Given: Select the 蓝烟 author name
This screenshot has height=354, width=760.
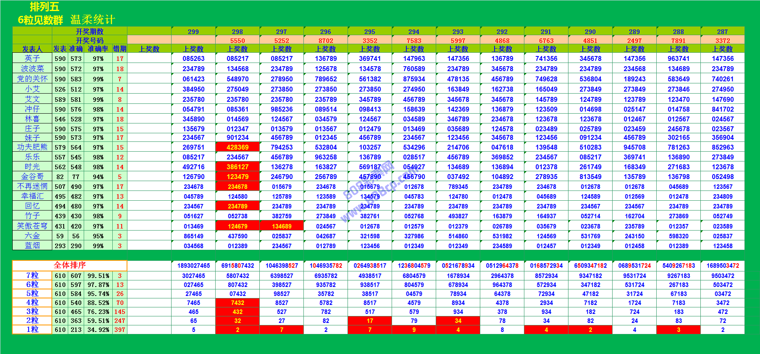Looking at the screenshot, I should (32, 246).
